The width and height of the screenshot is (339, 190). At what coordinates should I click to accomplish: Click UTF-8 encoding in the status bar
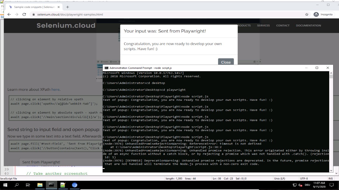(x=304, y=179)
